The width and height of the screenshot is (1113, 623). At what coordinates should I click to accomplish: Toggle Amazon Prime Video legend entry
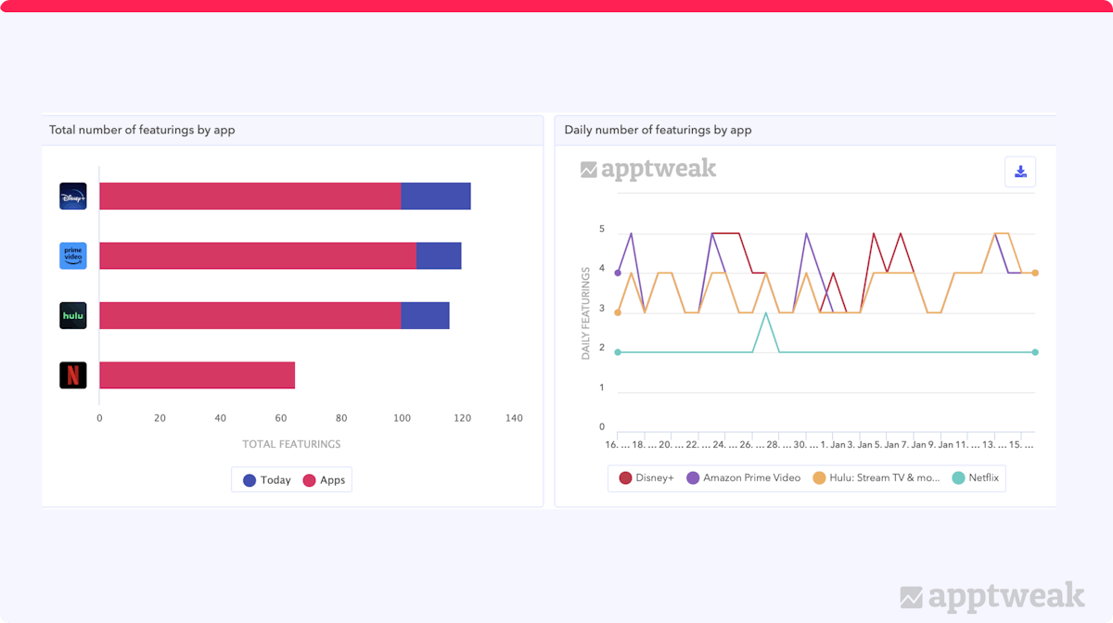click(742, 478)
